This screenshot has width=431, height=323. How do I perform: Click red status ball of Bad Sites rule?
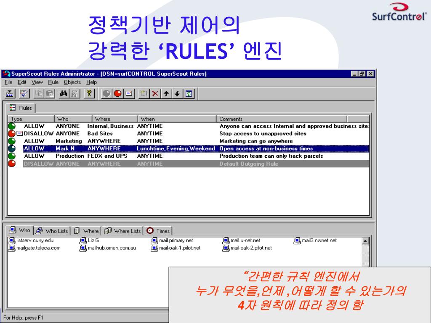[11, 133]
